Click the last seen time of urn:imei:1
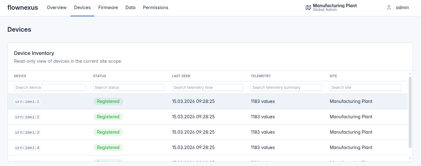This screenshot has height=166, width=421. pos(193,101)
